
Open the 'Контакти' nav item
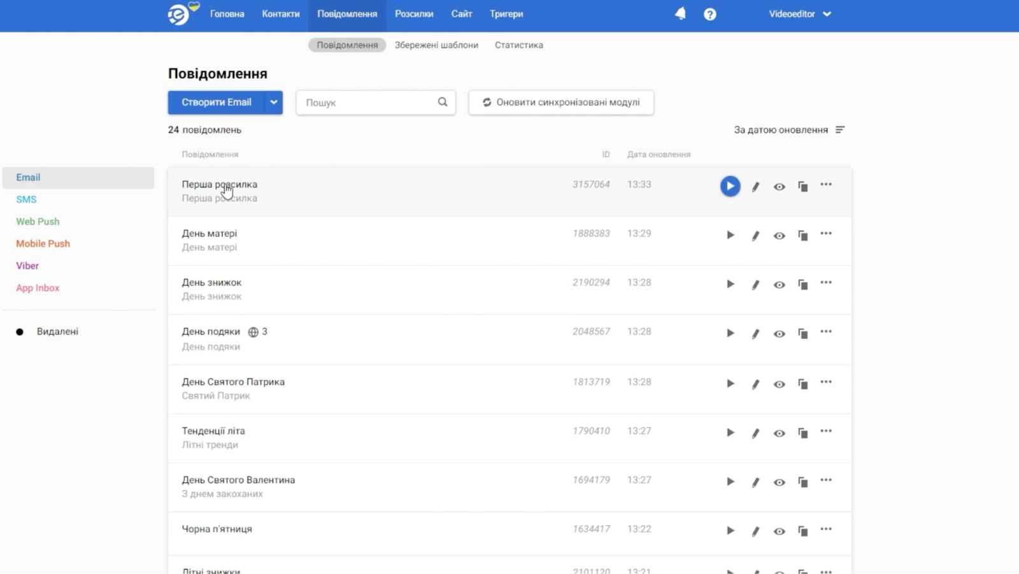(x=281, y=14)
